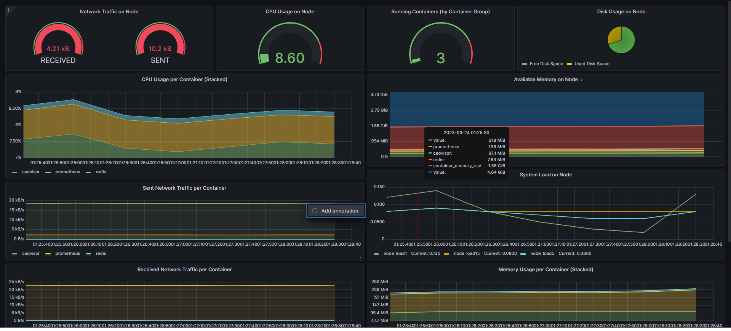Screen dimensions: 731x331
Task: Click the tooltip 'Value: 218 MiB' row
Action: click(467, 141)
